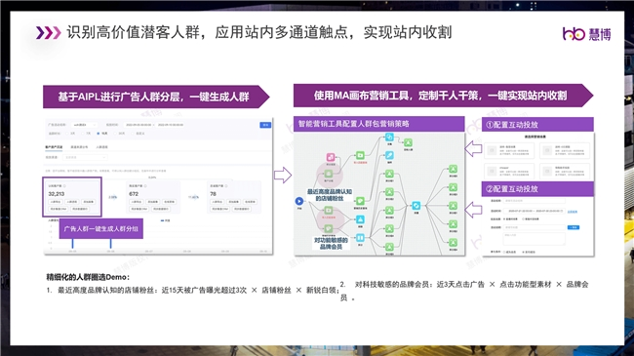The image size is (634, 356).
Task: Select the 30天 time range radio
Action: tap(115, 133)
